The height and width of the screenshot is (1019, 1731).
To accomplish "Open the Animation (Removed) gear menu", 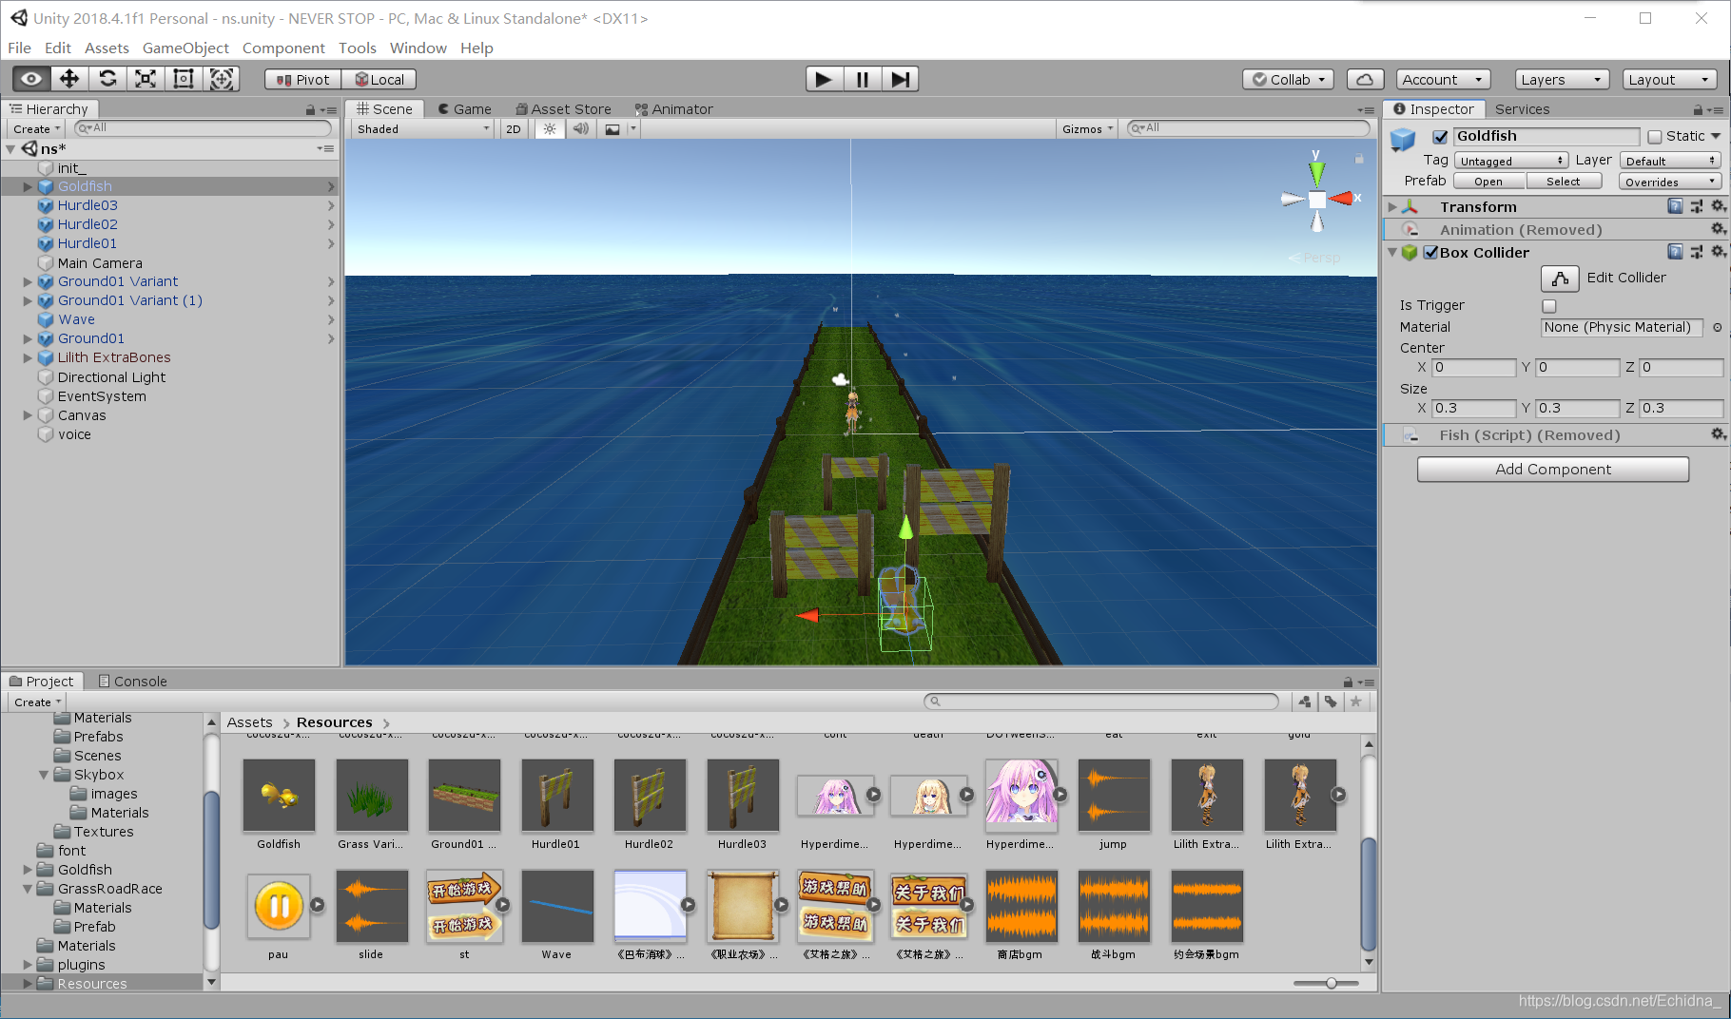I will tap(1718, 229).
